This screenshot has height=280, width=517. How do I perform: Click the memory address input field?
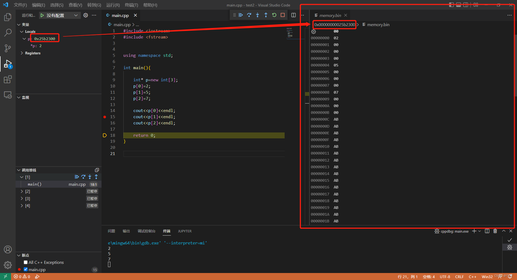(x=334, y=24)
